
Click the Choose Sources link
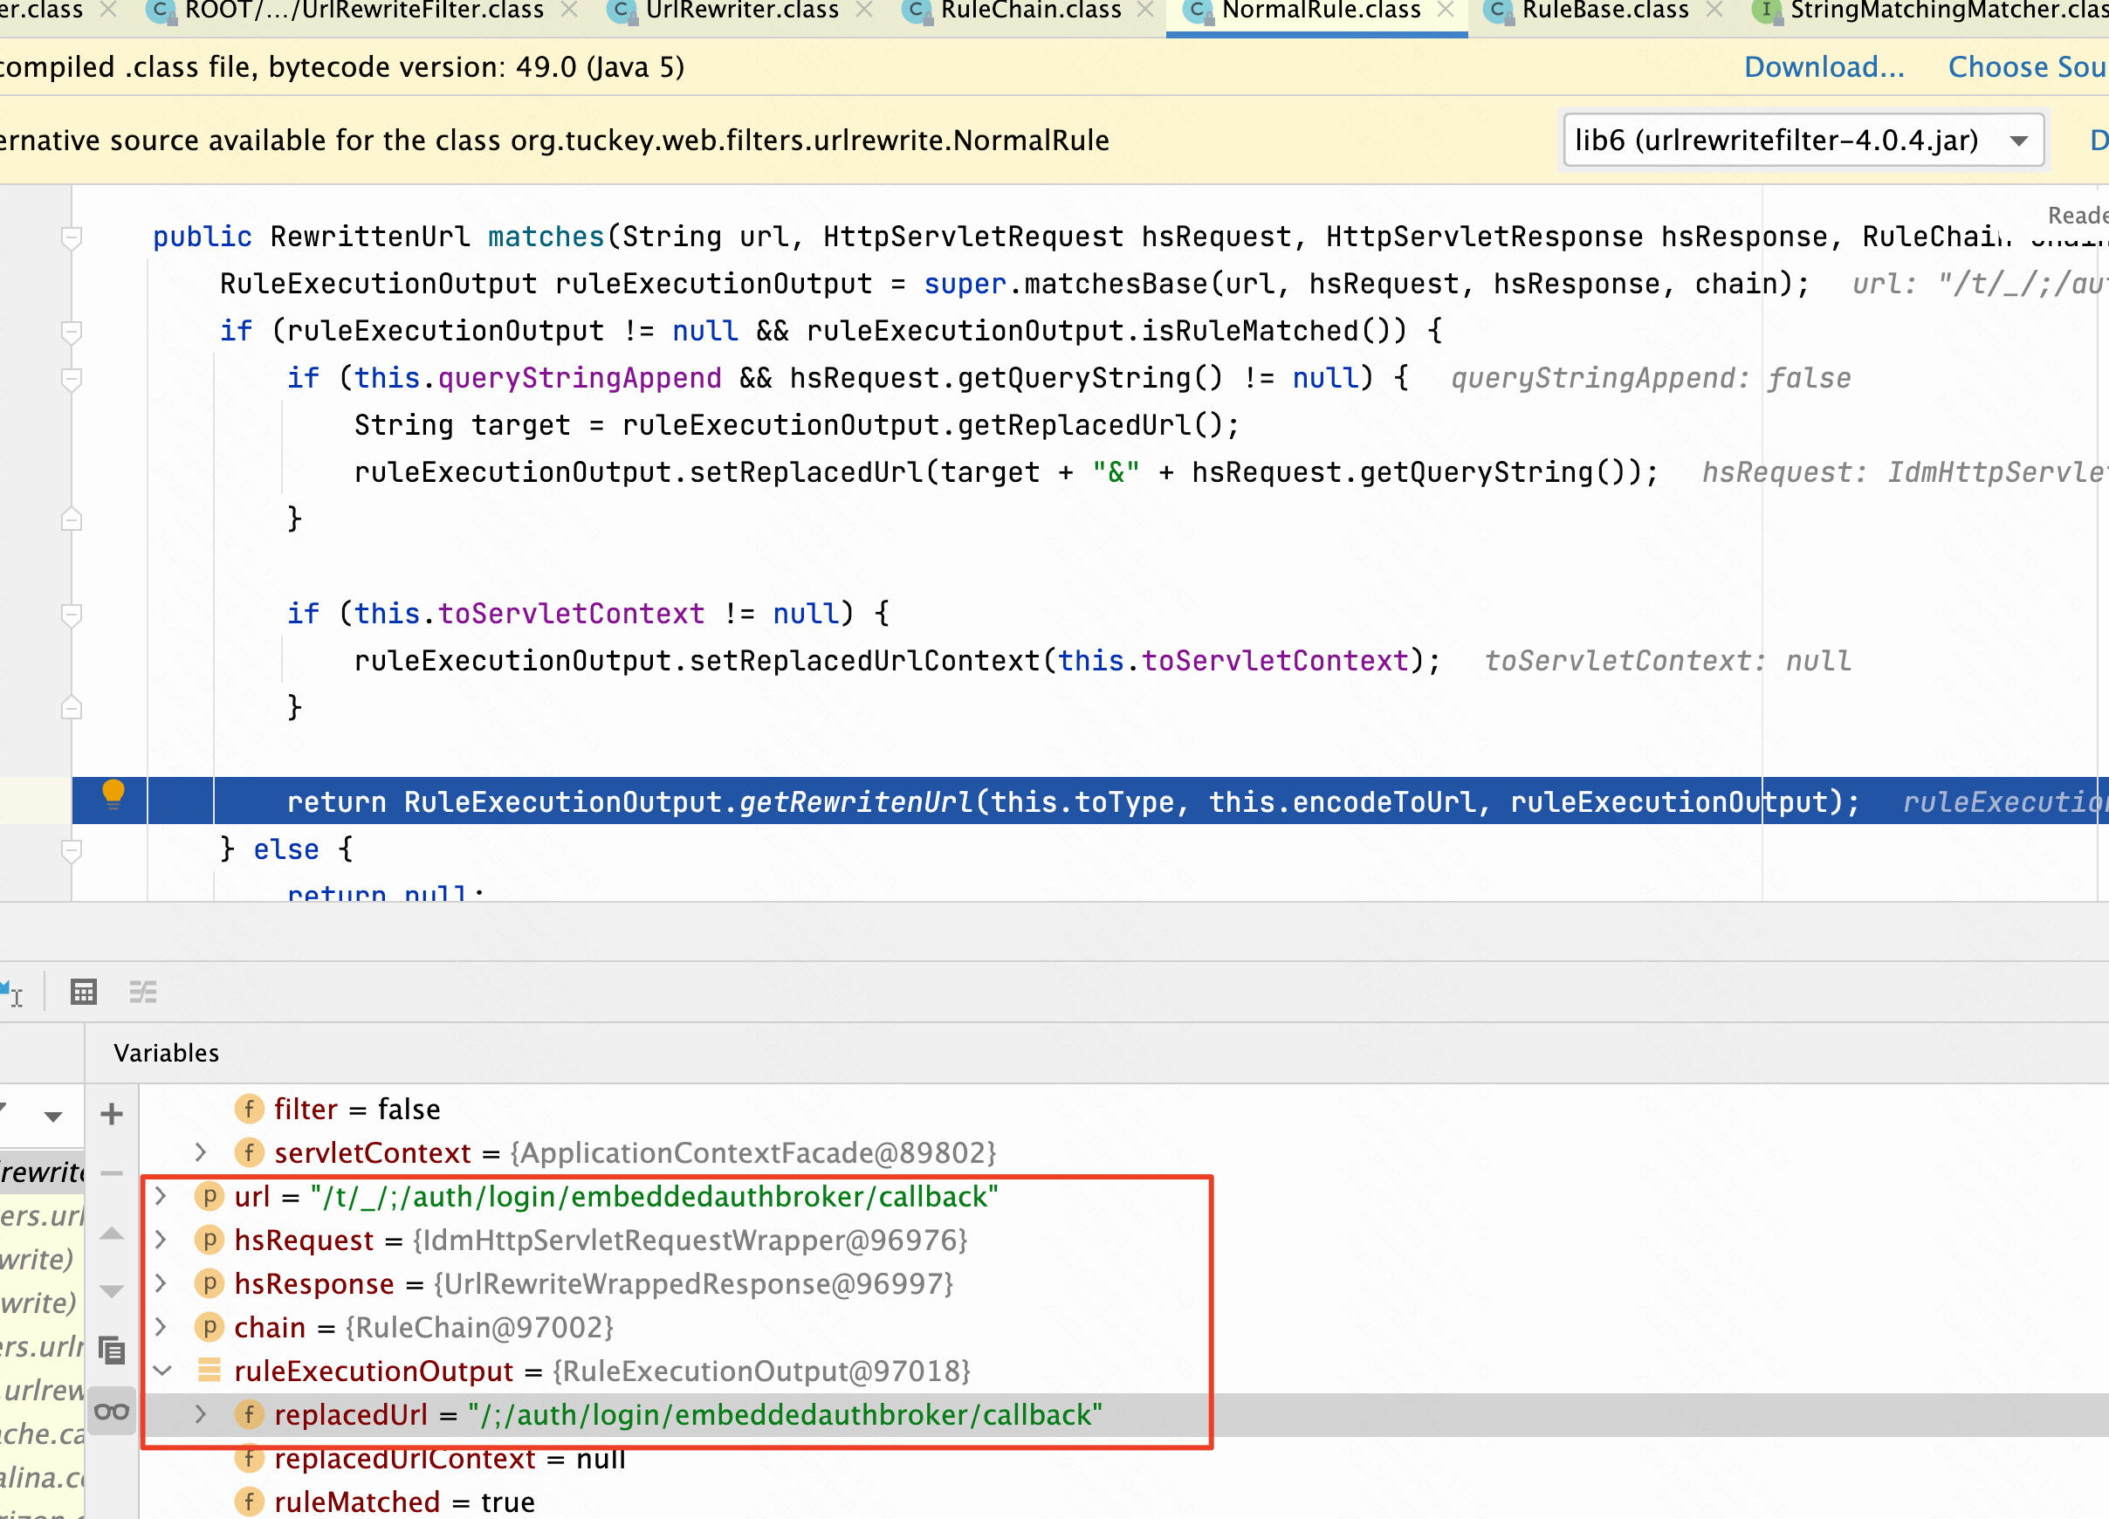(x=2027, y=67)
